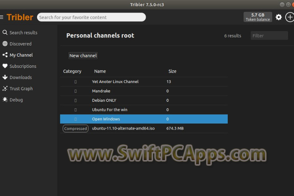Show the Downloads page
This screenshot has width=294, height=196.
(21, 77)
